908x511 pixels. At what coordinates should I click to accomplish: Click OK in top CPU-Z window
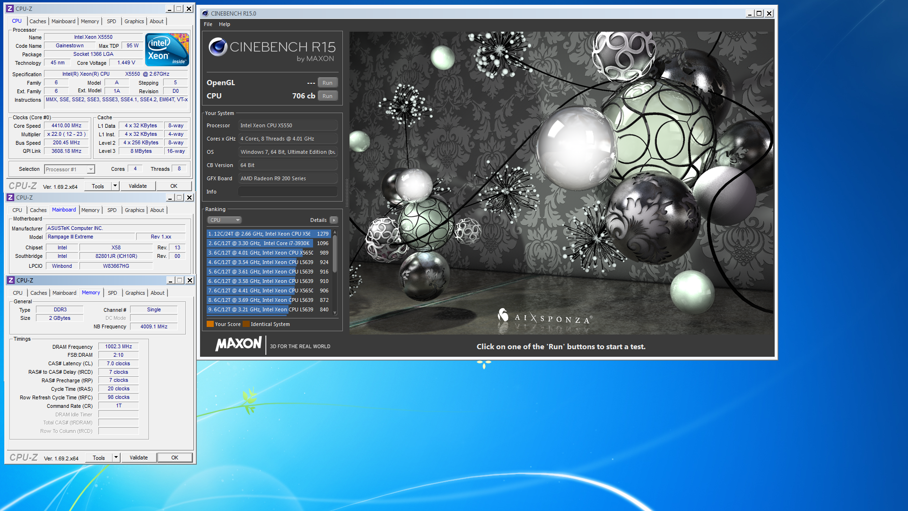174,186
